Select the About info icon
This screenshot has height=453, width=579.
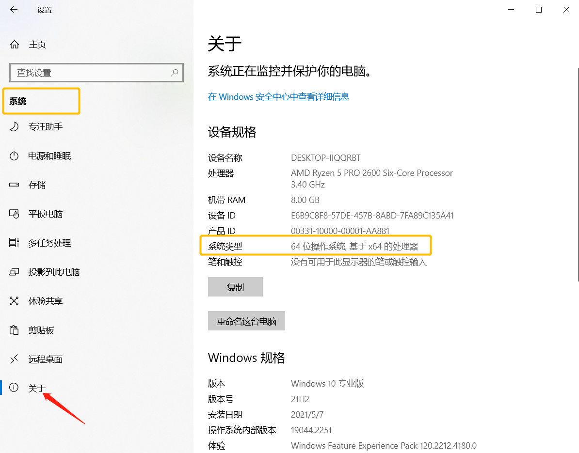pyautogui.click(x=14, y=387)
